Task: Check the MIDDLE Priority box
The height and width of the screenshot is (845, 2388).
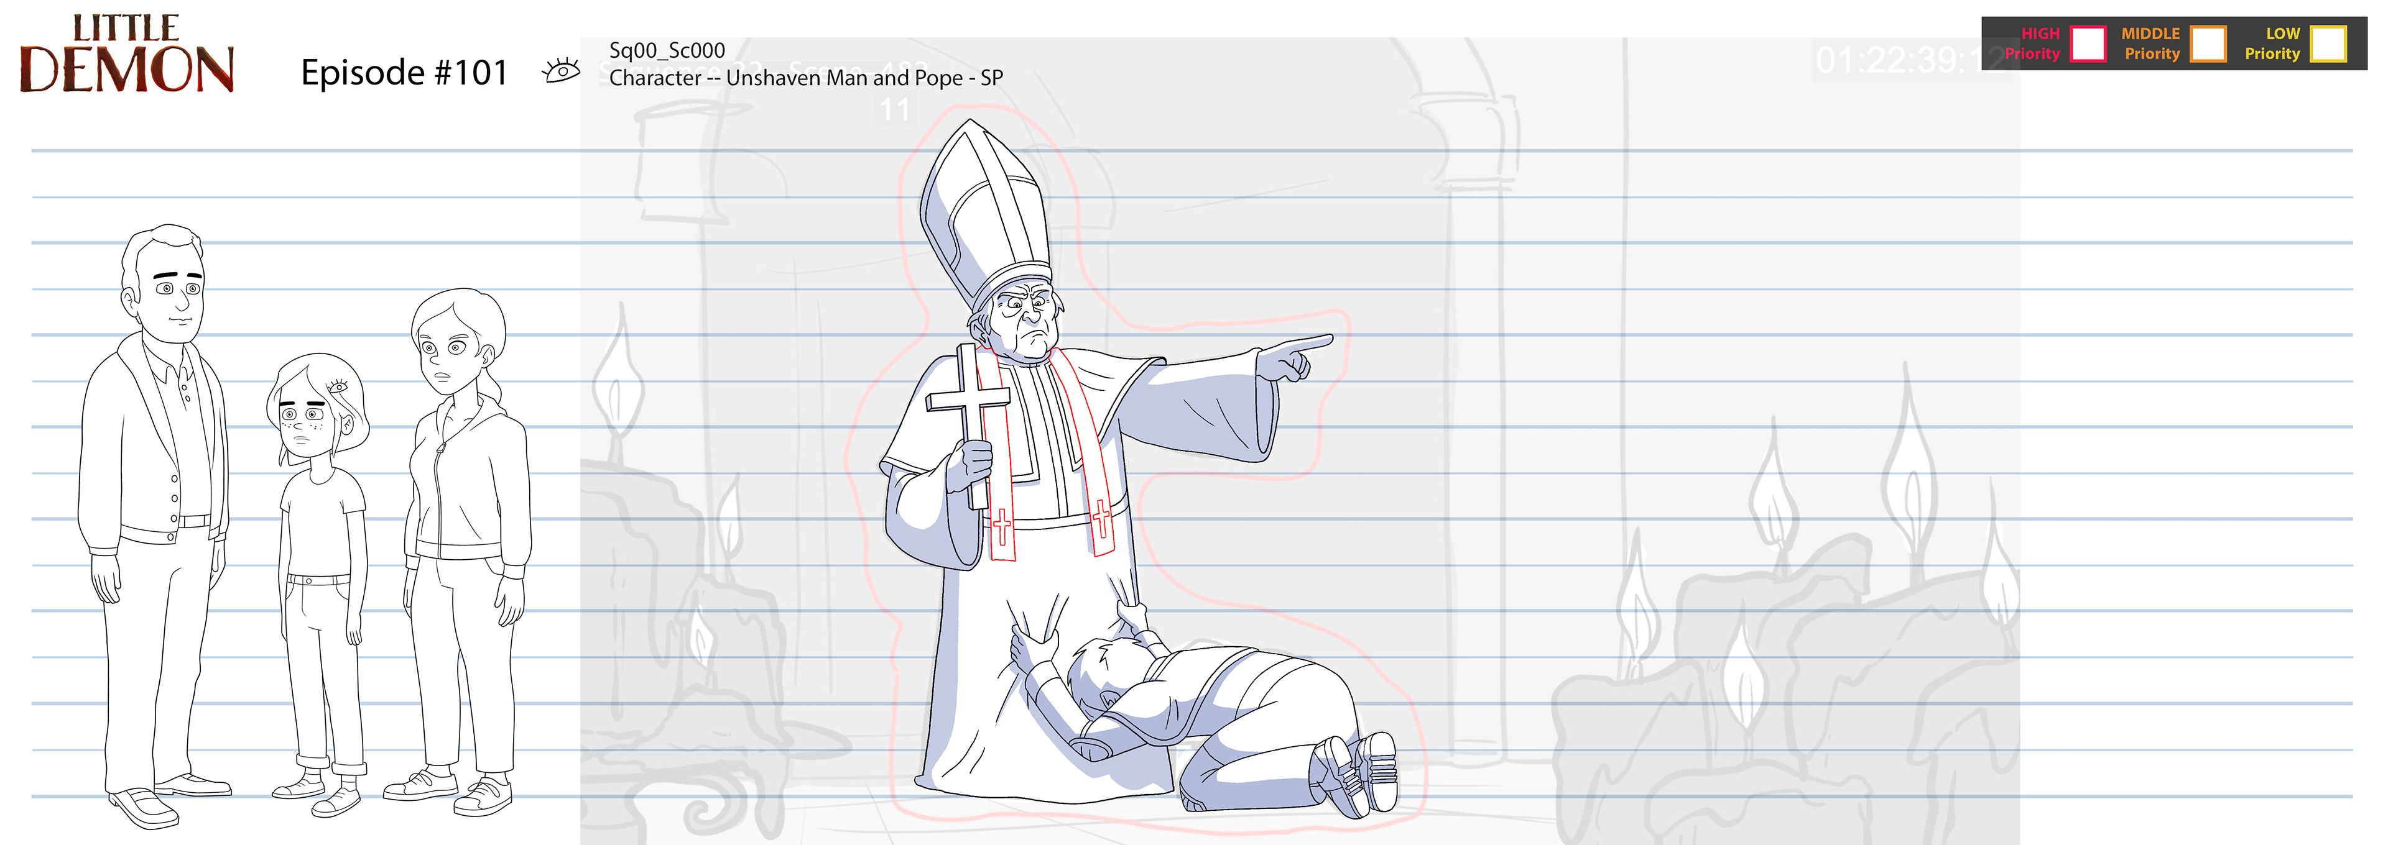Action: click(2207, 43)
